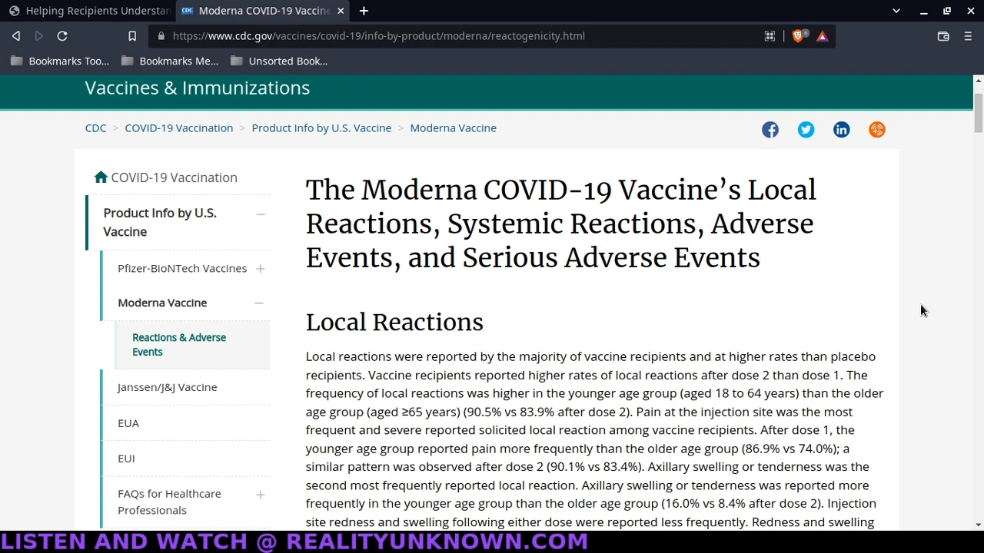
Task: Open Bookmarks Toolbar folder
Action: pos(60,61)
